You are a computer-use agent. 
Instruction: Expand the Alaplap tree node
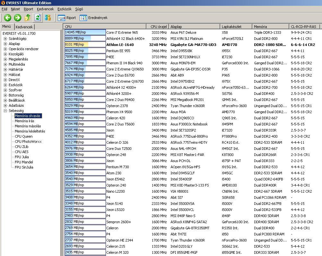(x=5, y=44)
